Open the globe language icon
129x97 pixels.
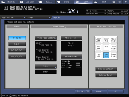click(114, 2)
